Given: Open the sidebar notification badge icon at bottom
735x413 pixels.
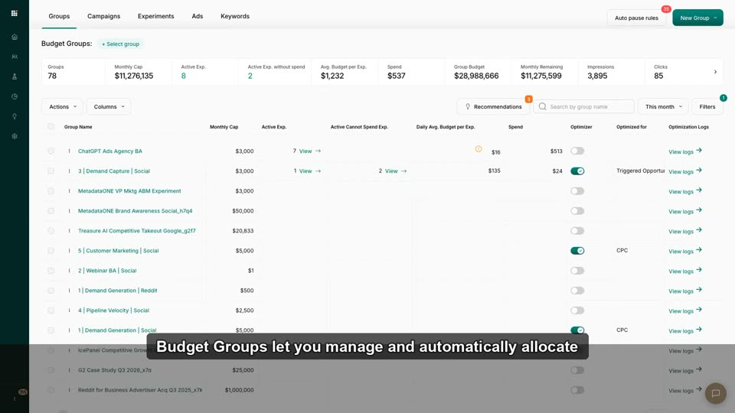Looking at the screenshot, I should [22, 392].
